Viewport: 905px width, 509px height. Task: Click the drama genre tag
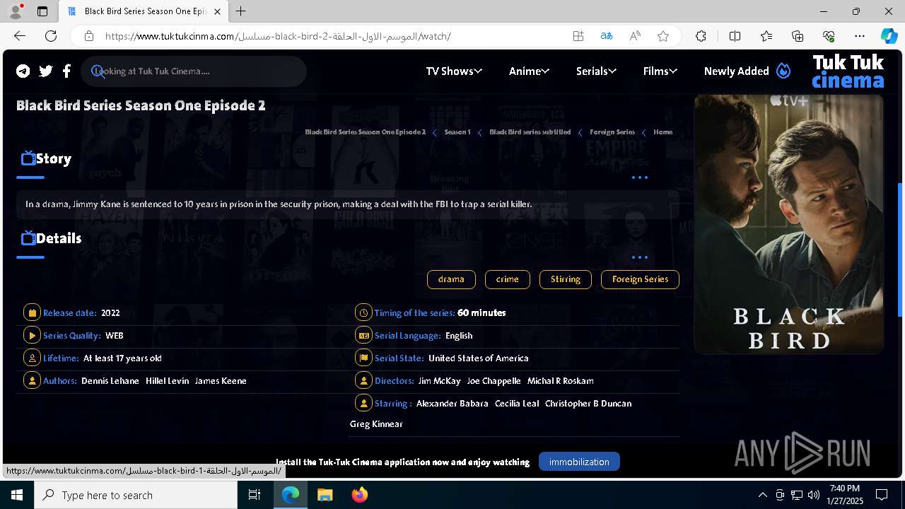[x=451, y=279]
